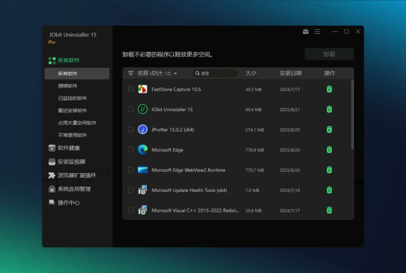Open the toolbox briefcase icon in title bar
The width and height of the screenshot is (406, 273).
306,32
